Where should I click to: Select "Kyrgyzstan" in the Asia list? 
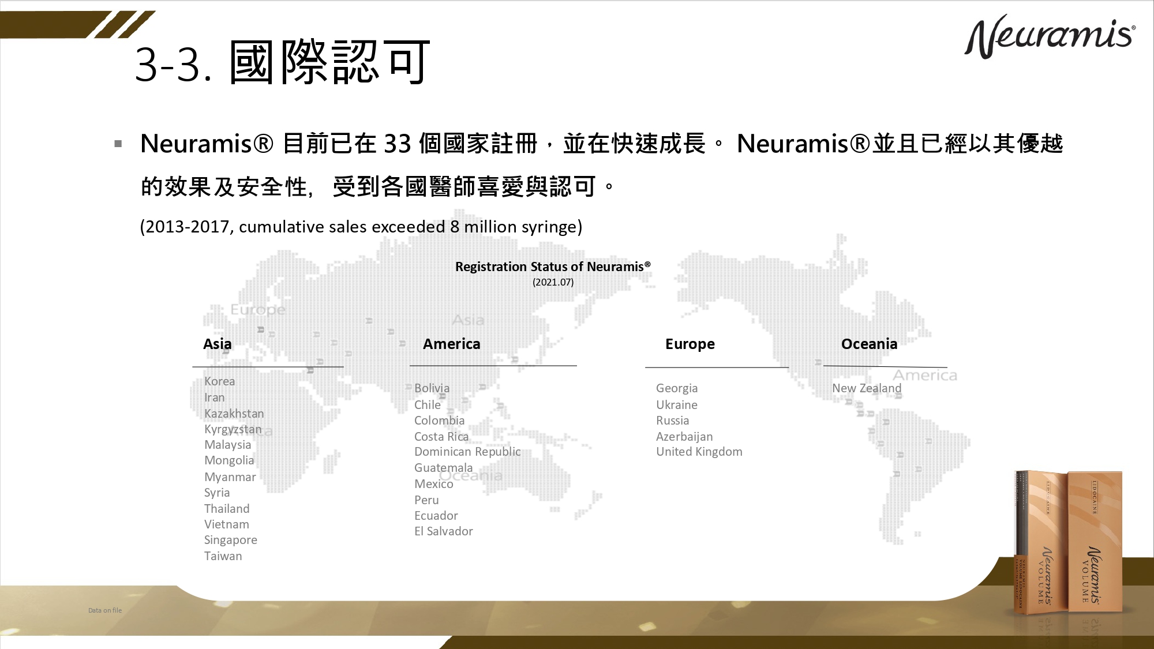(x=233, y=430)
